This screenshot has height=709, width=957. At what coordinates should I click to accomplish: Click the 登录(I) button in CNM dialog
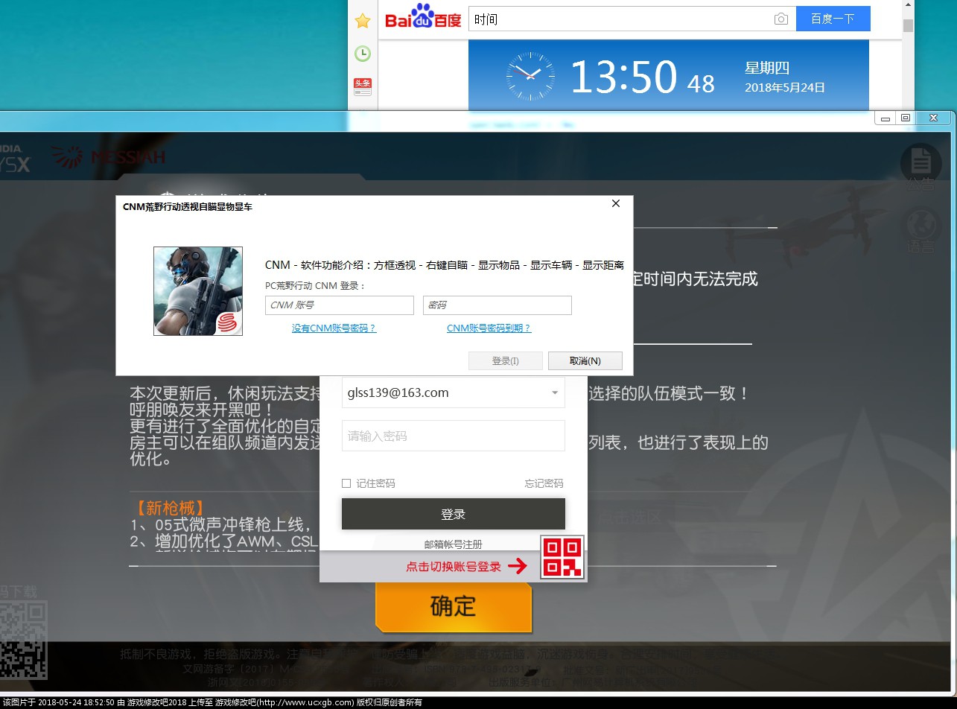(506, 361)
